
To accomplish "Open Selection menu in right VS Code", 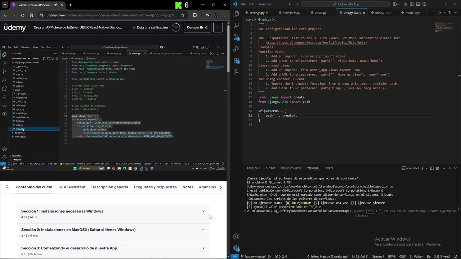I will (264, 4).
